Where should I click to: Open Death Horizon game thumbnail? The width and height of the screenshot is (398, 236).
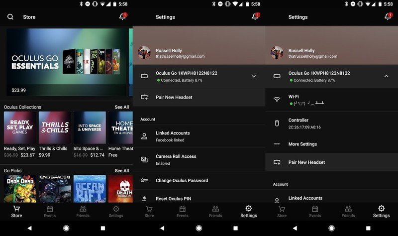(120, 189)
